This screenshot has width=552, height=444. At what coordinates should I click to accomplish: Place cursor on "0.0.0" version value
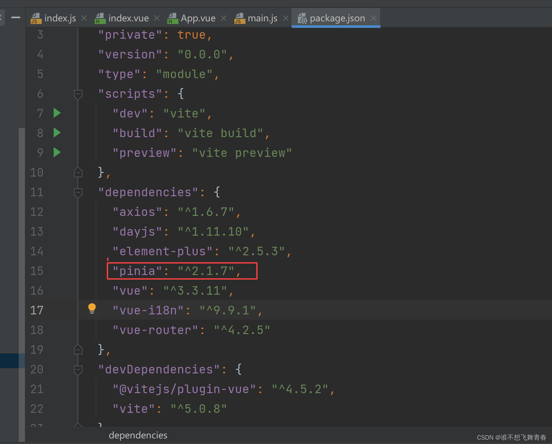[202, 54]
